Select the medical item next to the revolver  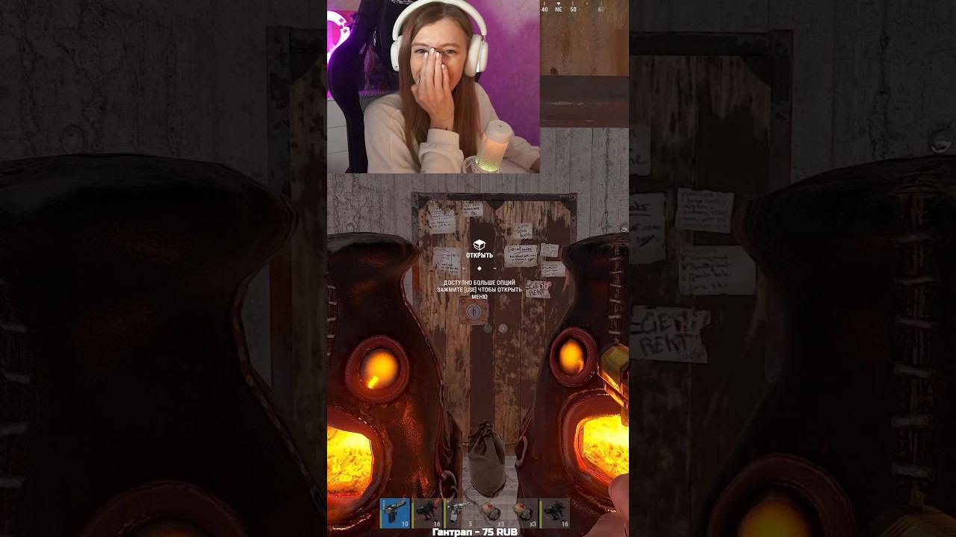491,513
